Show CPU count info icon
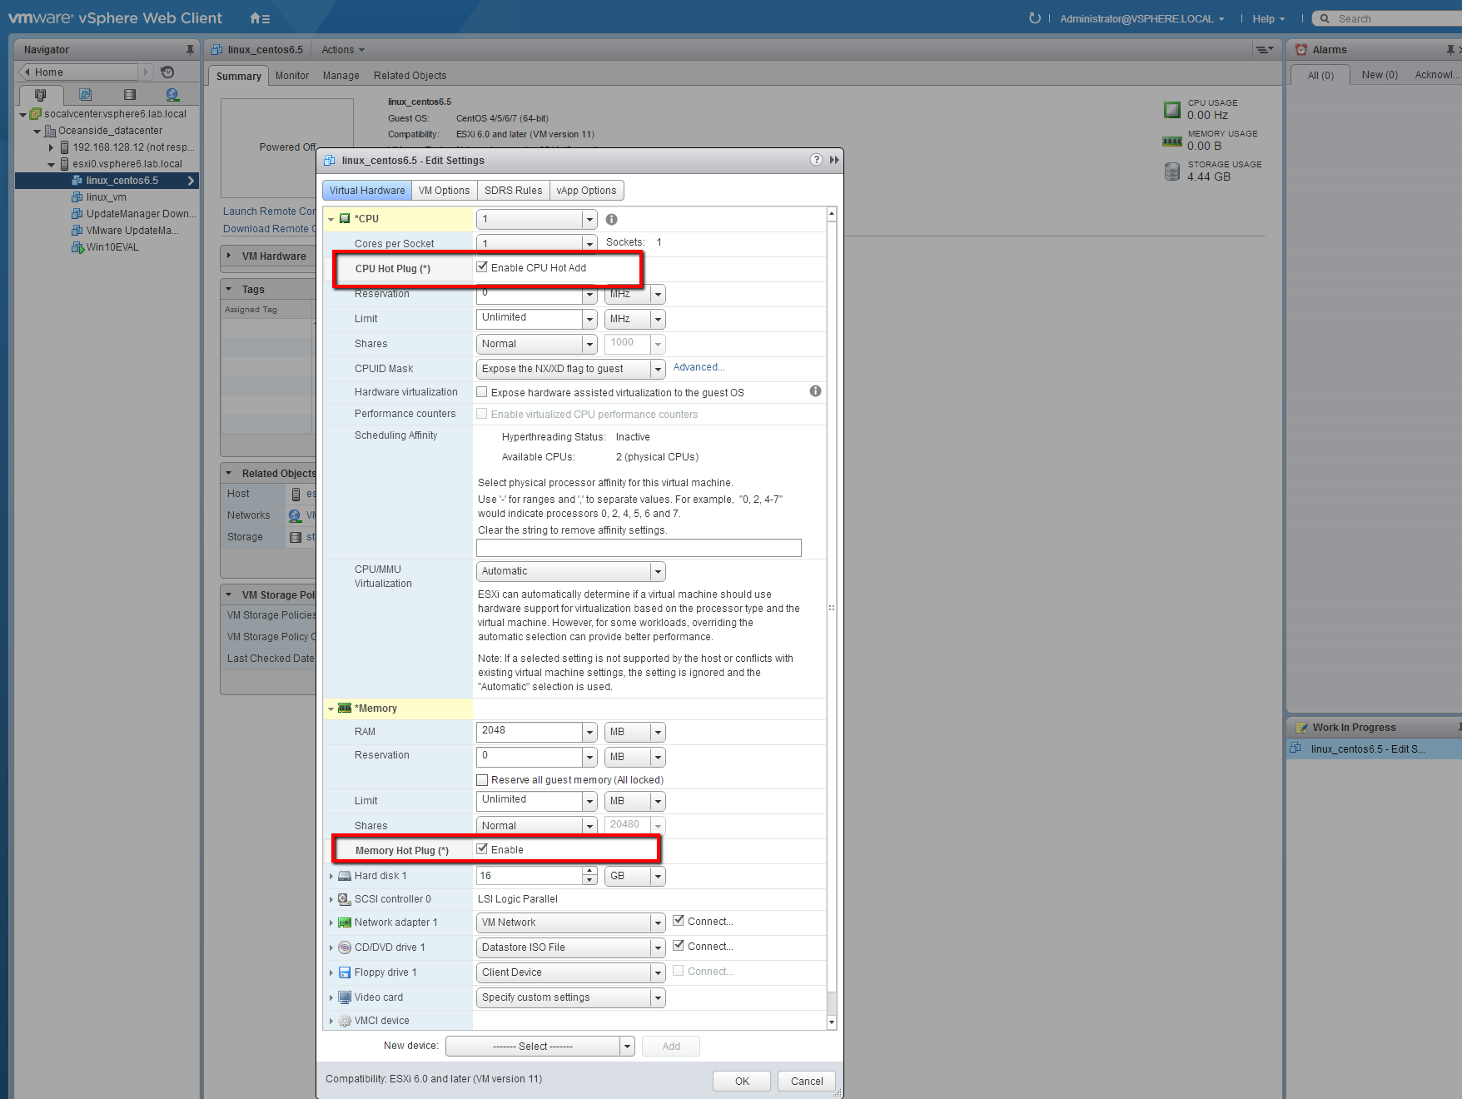 [x=611, y=220]
